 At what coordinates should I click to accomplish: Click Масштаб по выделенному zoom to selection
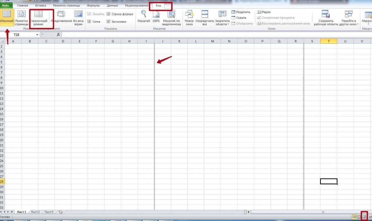172,17
